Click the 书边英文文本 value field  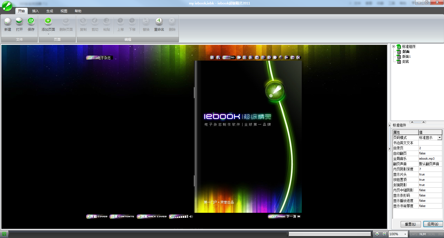click(x=430, y=143)
